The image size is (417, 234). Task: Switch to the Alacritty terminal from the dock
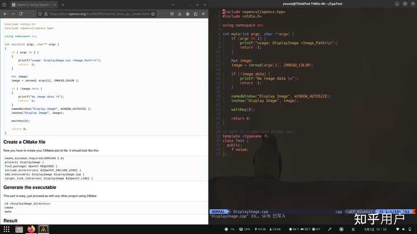[43, 229]
